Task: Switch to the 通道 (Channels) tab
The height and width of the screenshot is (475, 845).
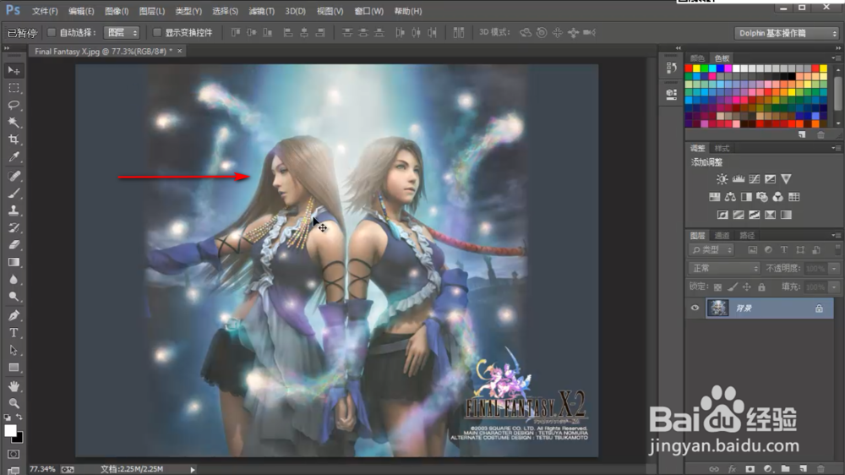Action: 722,235
